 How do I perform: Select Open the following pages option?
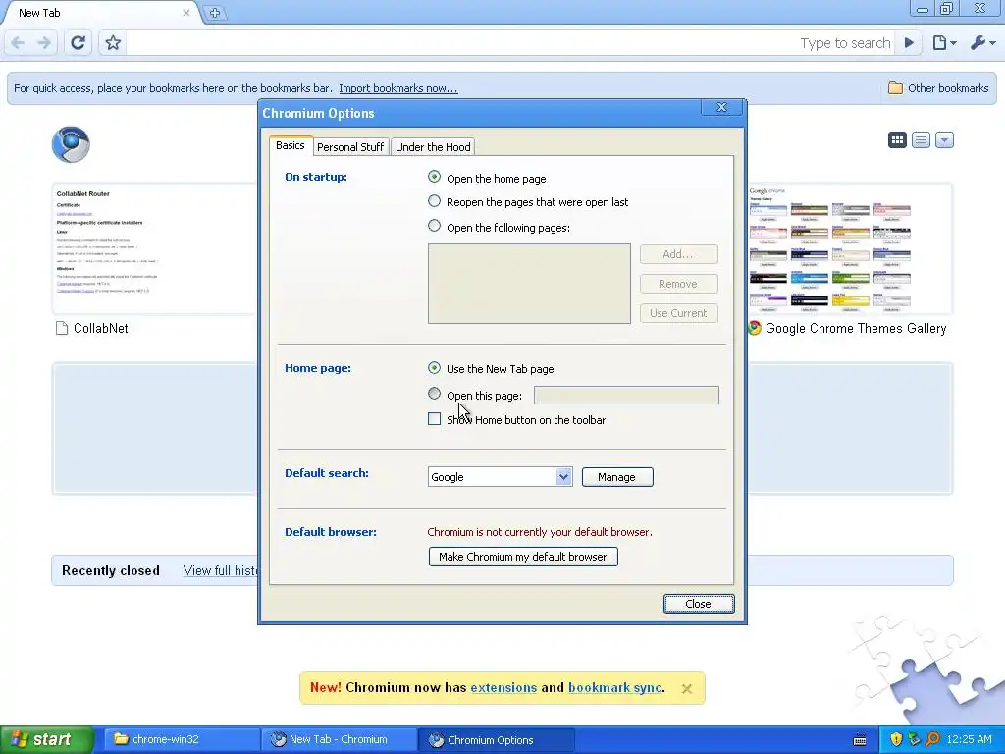pos(434,226)
